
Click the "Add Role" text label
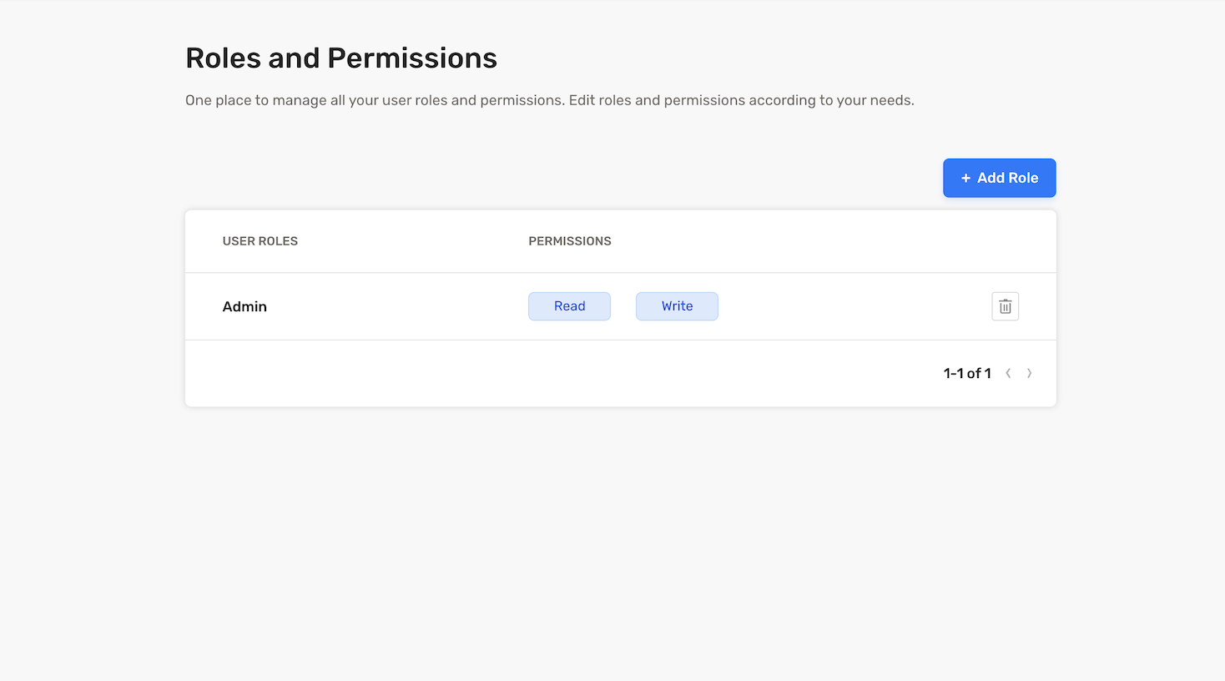coord(1007,178)
